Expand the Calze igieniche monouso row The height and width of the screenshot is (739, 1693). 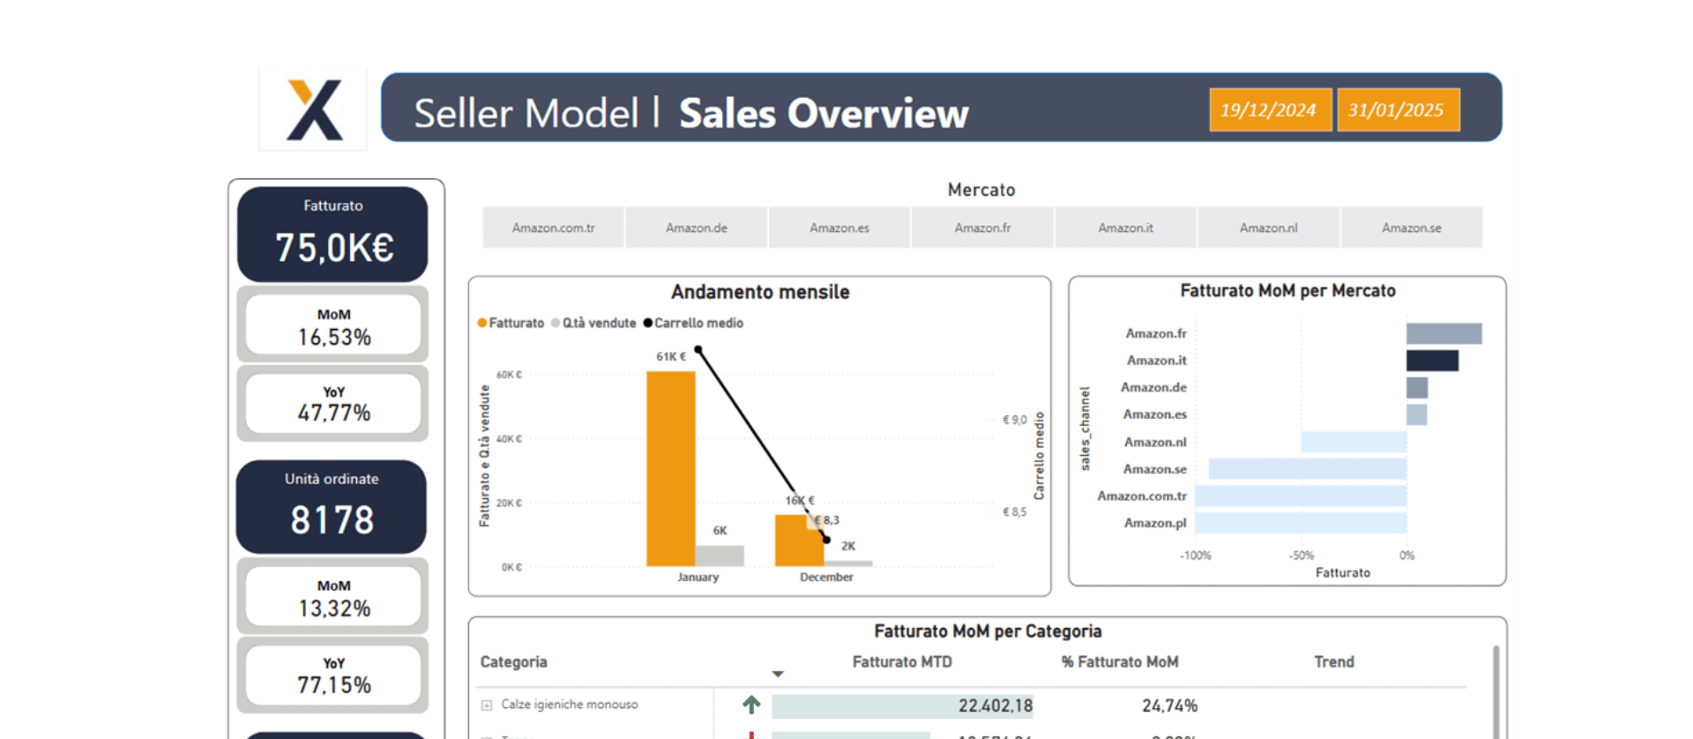pyautogui.click(x=486, y=705)
